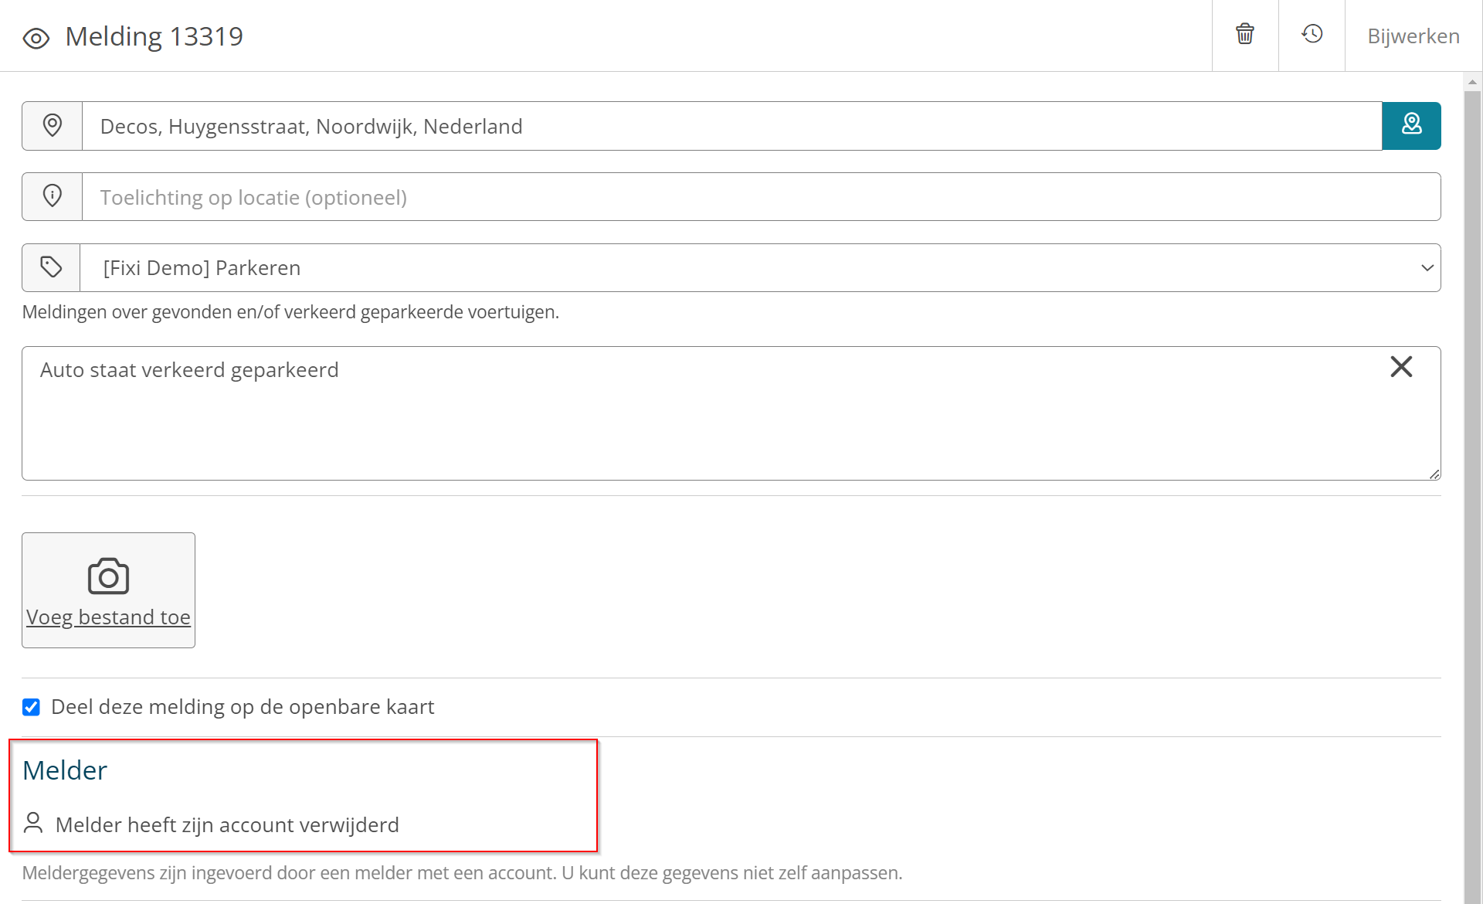Open the map locator teal button

pyautogui.click(x=1411, y=125)
